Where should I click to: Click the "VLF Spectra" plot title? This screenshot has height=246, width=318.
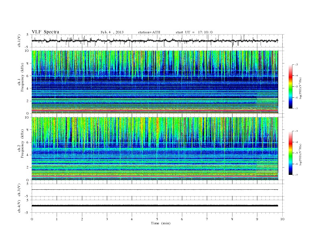pos(45,32)
